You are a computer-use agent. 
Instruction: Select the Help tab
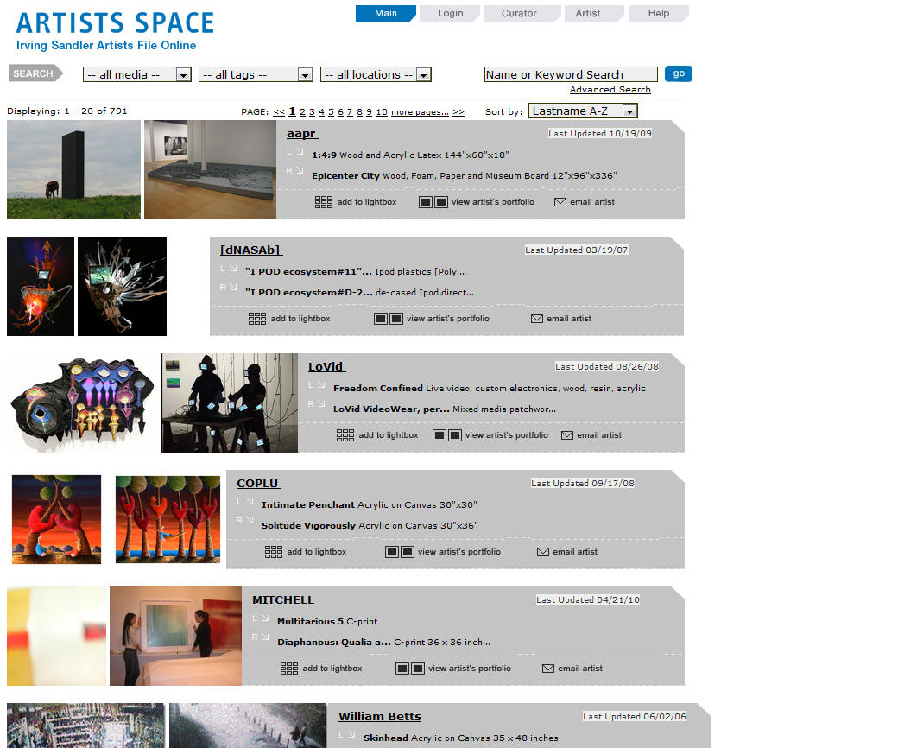(658, 14)
